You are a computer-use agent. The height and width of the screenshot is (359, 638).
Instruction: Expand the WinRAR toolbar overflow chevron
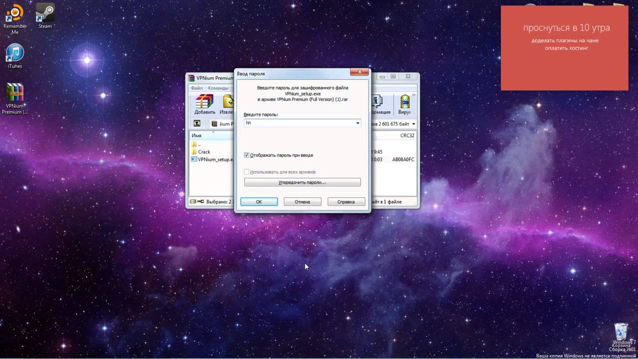click(415, 95)
